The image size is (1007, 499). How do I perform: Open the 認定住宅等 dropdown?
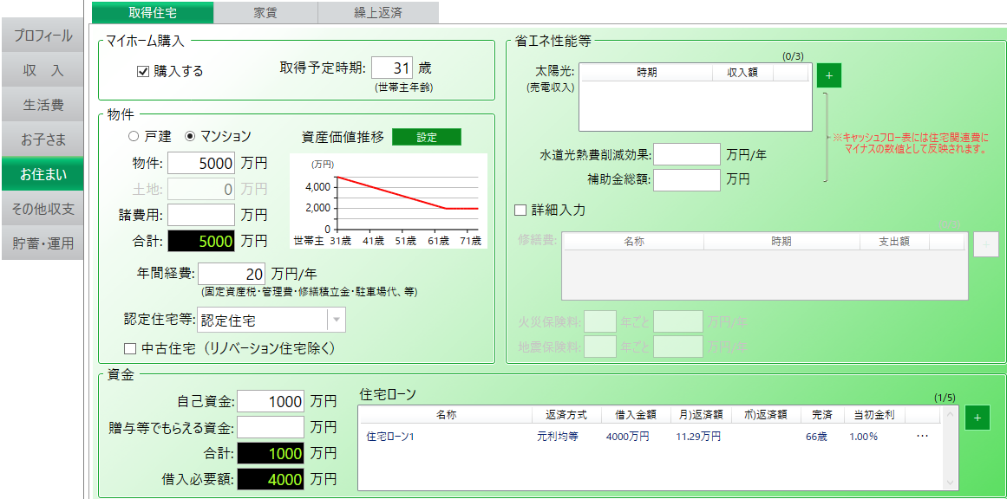[336, 320]
